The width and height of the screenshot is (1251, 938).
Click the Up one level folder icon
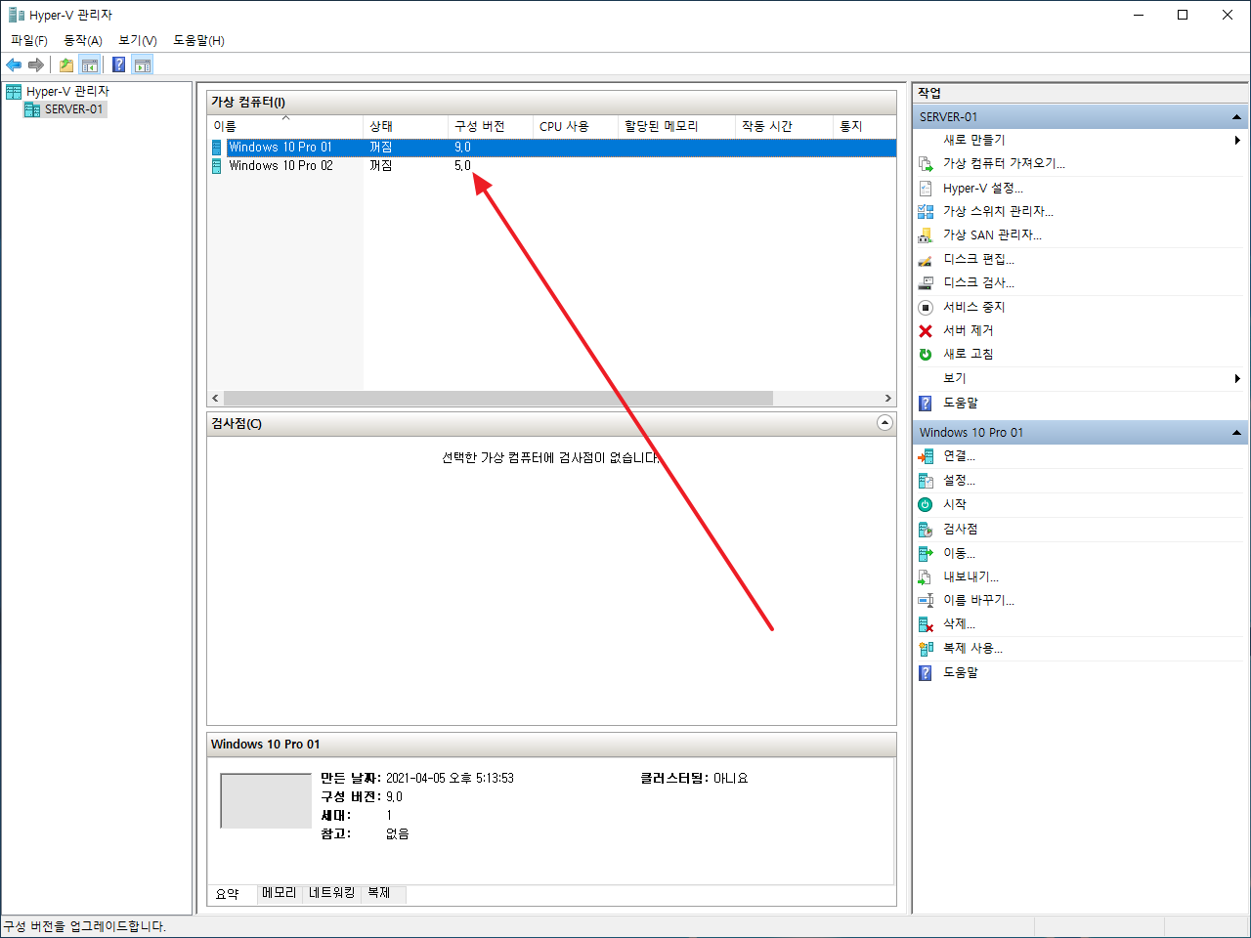click(x=66, y=64)
